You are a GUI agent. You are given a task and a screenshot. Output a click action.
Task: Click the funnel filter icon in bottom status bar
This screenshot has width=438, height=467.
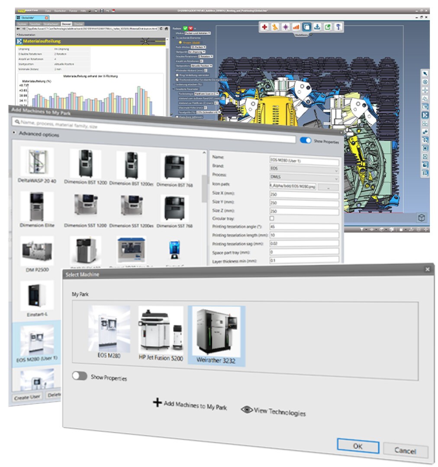362,230
